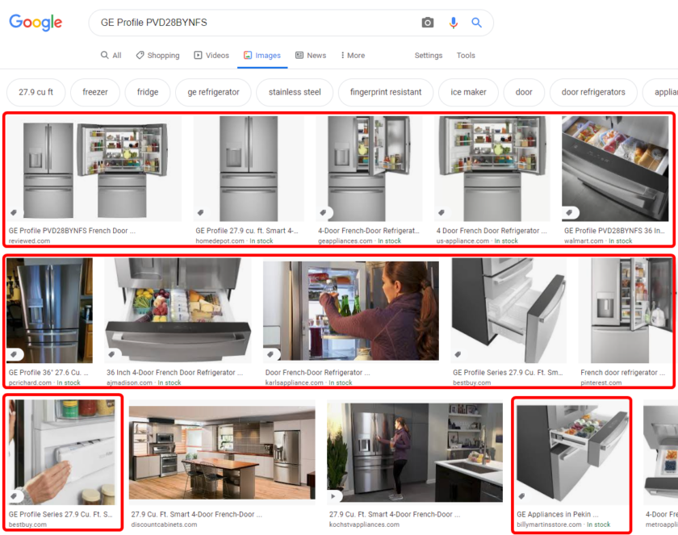Switch to the Shopping tab
This screenshot has width=678, height=535.
click(158, 56)
